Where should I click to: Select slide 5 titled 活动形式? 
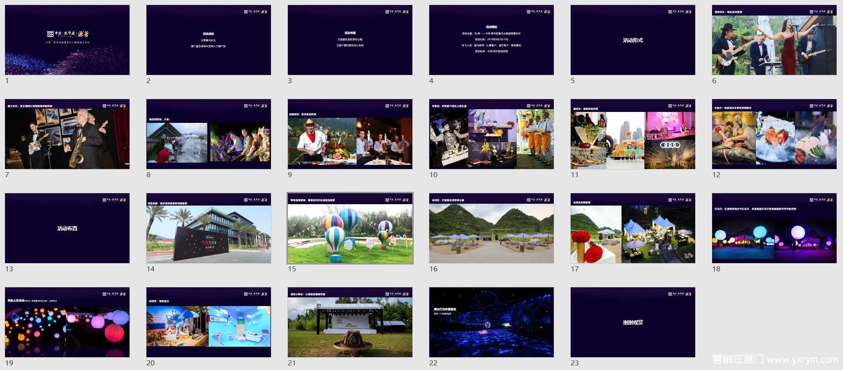pyautogui.click(x=633, y=40)
